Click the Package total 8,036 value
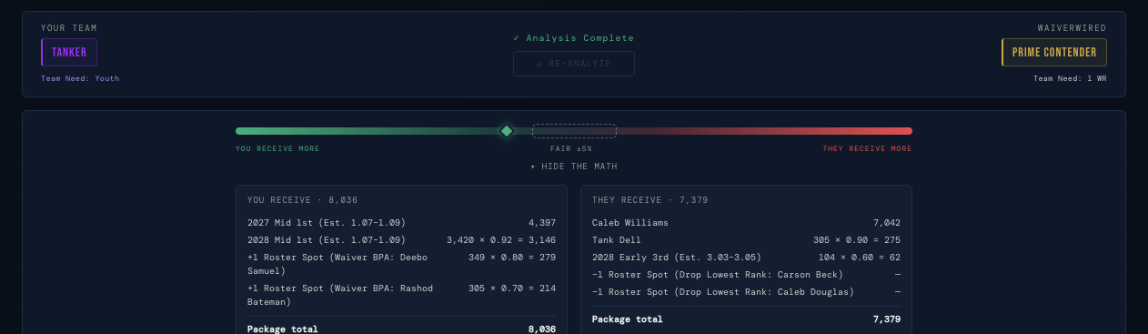 [x=541, y=329]
